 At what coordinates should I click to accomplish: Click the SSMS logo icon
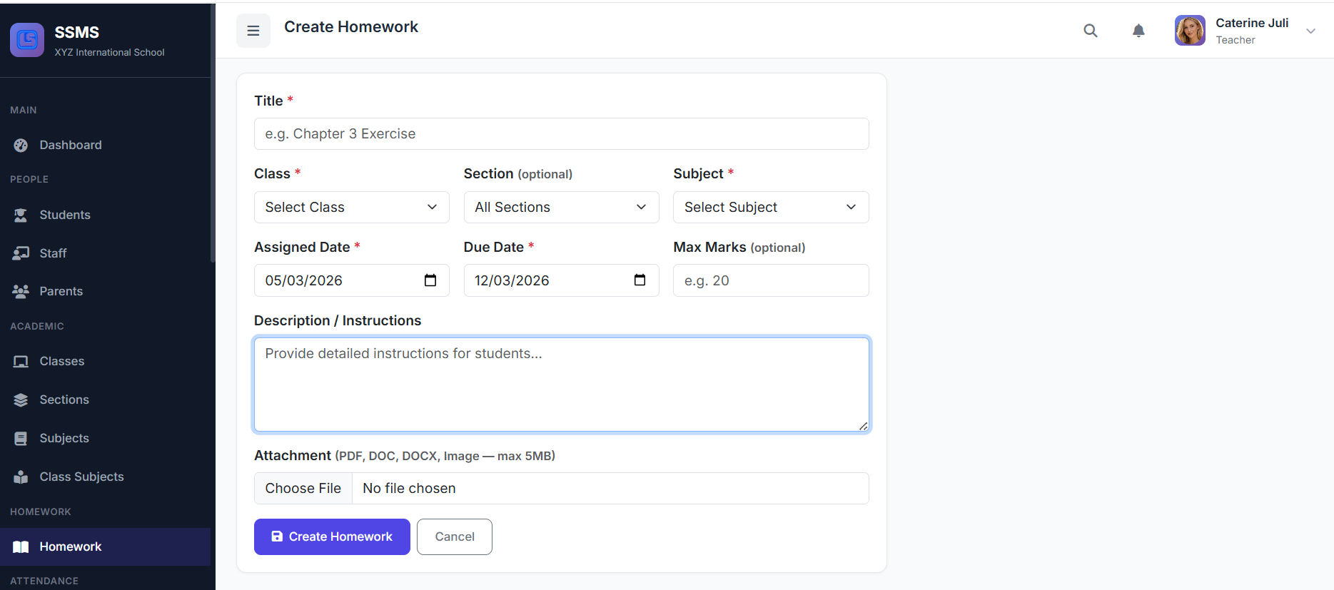(27, 40)
